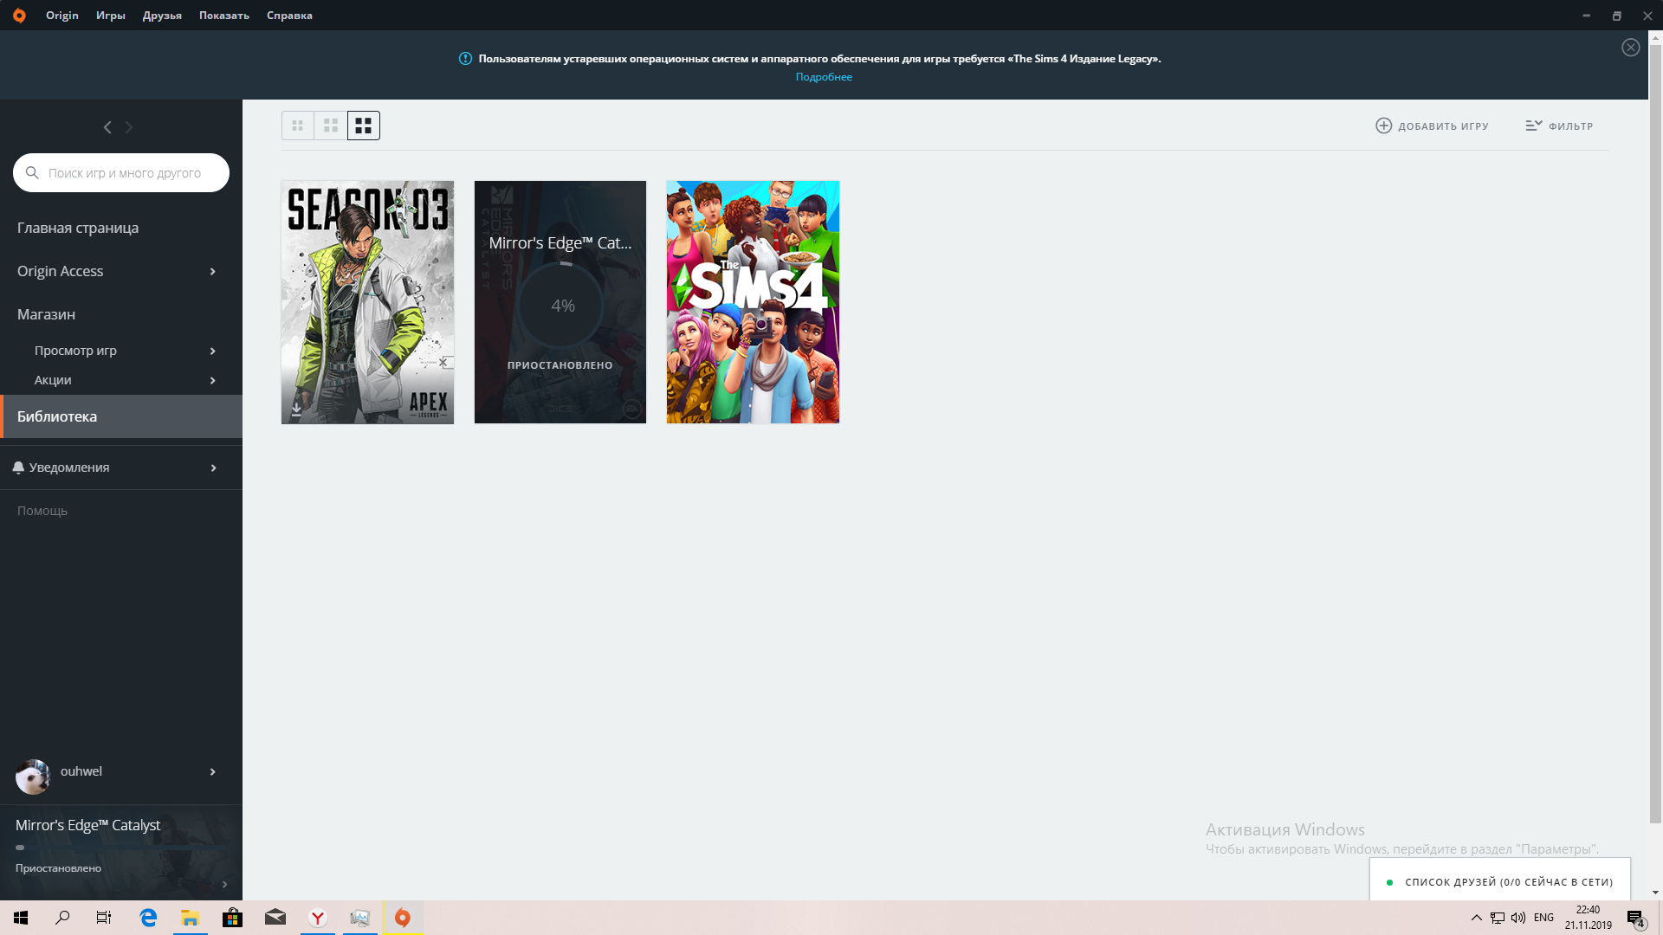Launch Microsoft Edge from the taskbar
The image size is (1663, 935).
(148, 918)
